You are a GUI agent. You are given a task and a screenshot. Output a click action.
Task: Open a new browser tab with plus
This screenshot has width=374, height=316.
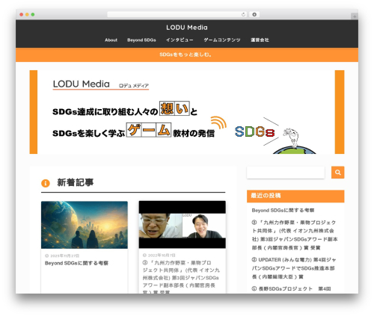[355, 16]
